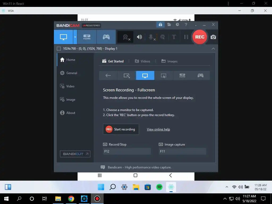
Task: Open the help question mark icon
Action: [186, 25]
